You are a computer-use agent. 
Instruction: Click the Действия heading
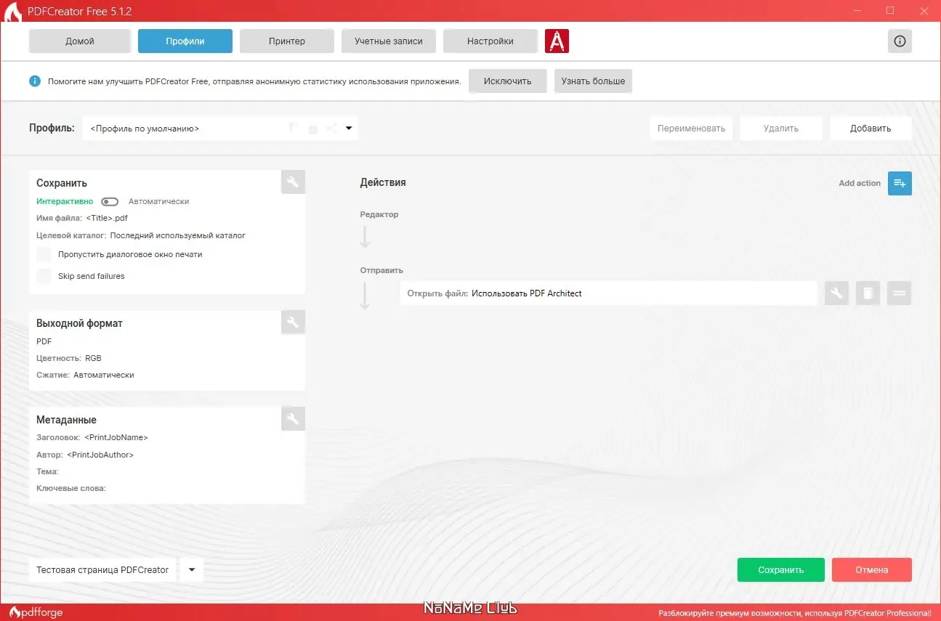point(383,183)
